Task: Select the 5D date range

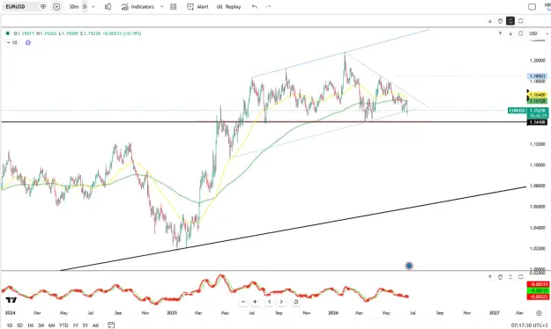Action: pyautogui.click(x=19, y=325)
